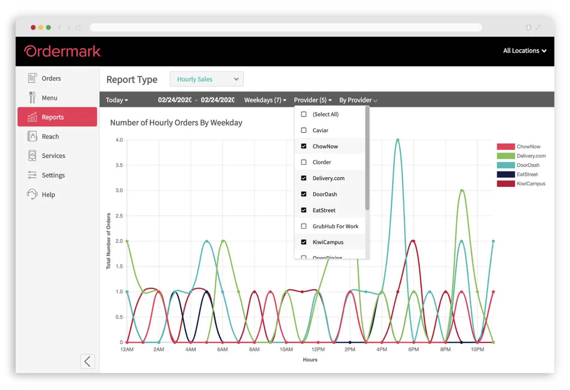Click the 'Hours' x-axis label

click(310, 360)
